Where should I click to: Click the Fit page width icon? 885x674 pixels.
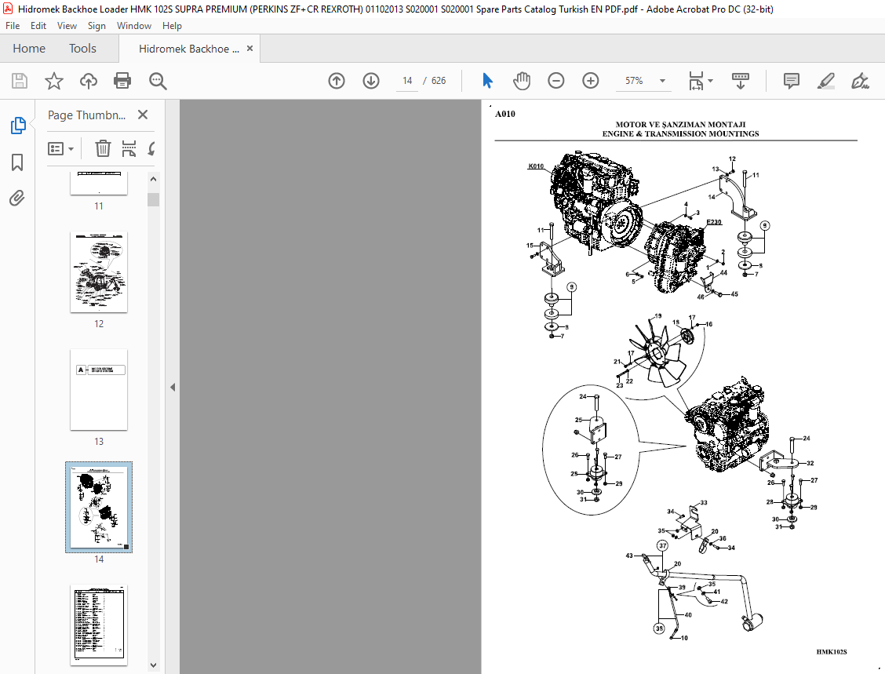pos(696,81)
